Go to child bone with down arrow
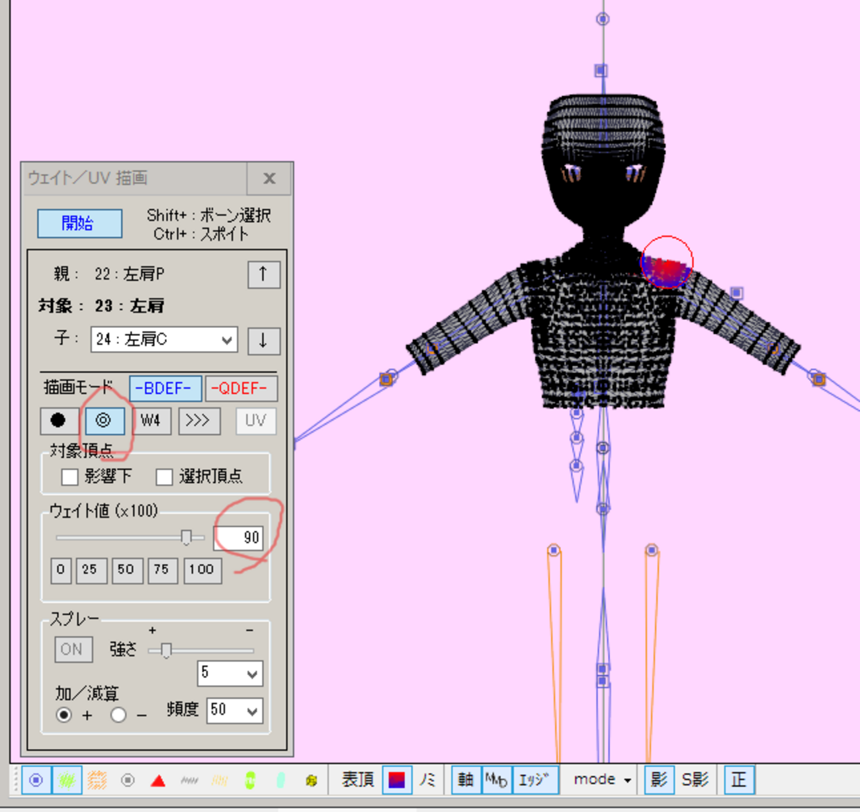This screenshot has width=860, height=812. pos(263,341)
